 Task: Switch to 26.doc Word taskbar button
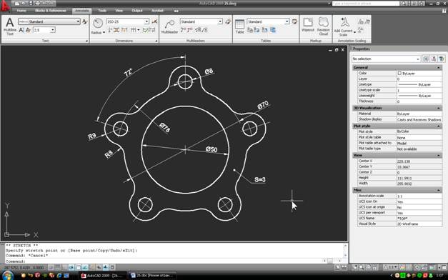pyautogui.click(x=152, y=276)
